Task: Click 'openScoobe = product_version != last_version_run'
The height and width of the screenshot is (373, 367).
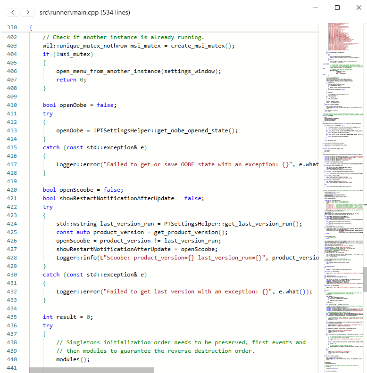Action: click(139, 241)
